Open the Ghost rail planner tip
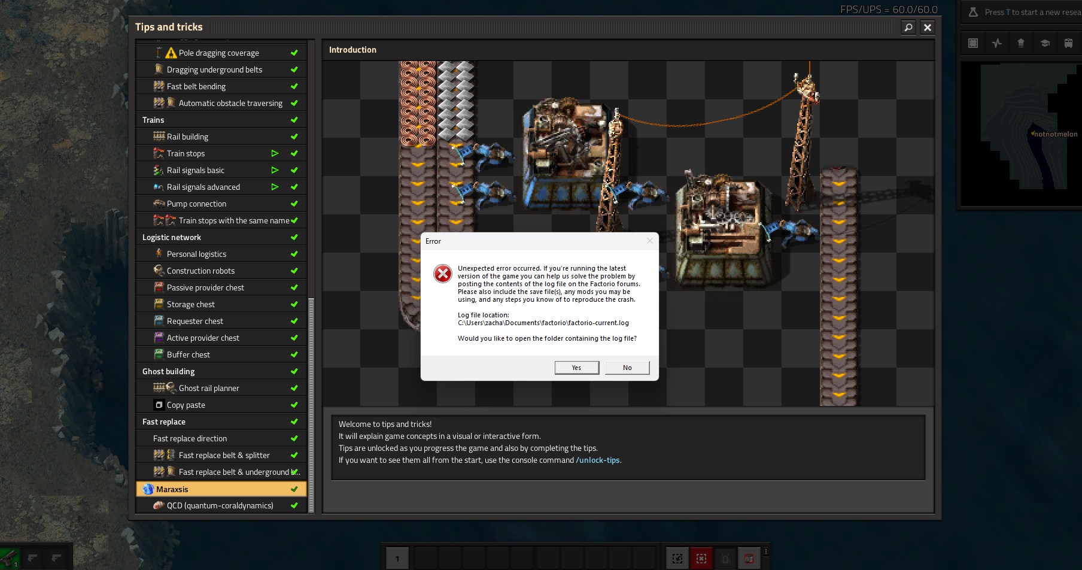The width and height of the screenshot is (1082, 570). (x=221, y=388)
